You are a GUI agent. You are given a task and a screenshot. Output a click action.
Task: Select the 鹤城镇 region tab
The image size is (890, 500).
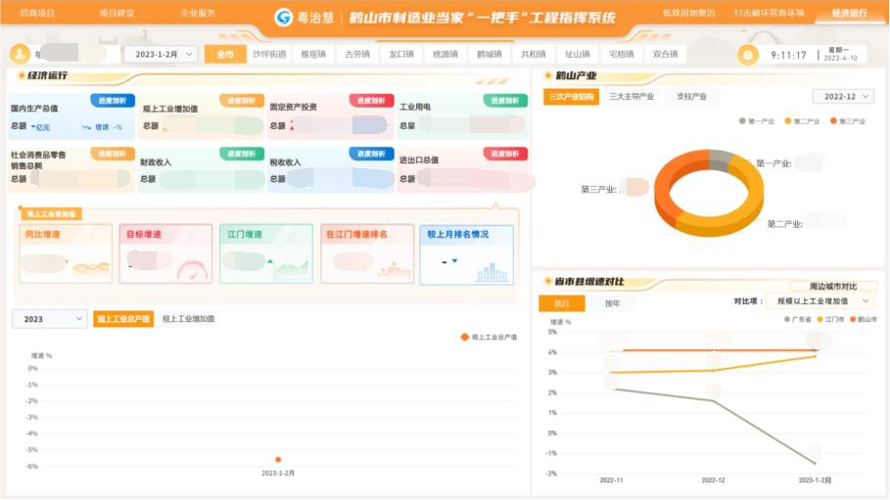coord(490,54)
